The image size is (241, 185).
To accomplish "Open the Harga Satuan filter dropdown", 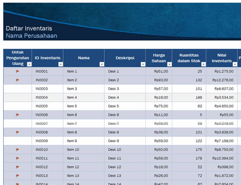I will tap(169, 64).
